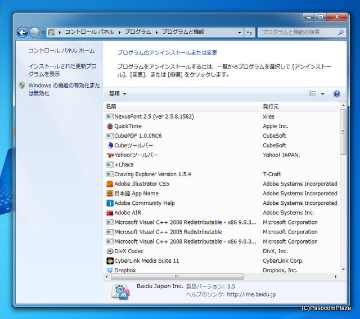The image size is (360, 319).
Task: Click the 製品バージョン: 3.5 text
Action: coord(210,286)
